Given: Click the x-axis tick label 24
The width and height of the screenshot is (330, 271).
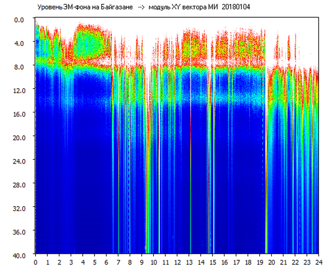Looking at the screenshot, I should pyautogui.click(x=319, y=262).
